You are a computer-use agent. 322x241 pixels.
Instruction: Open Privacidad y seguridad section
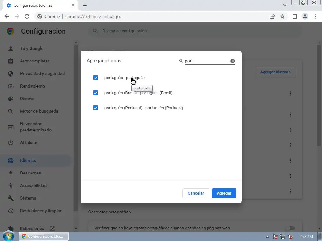pos(42,73)
